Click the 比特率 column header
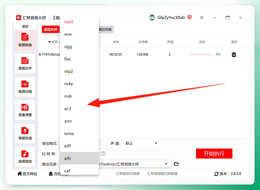Viewport: 260px width, 190px height. pyautogui.click(x=143, y=42)
